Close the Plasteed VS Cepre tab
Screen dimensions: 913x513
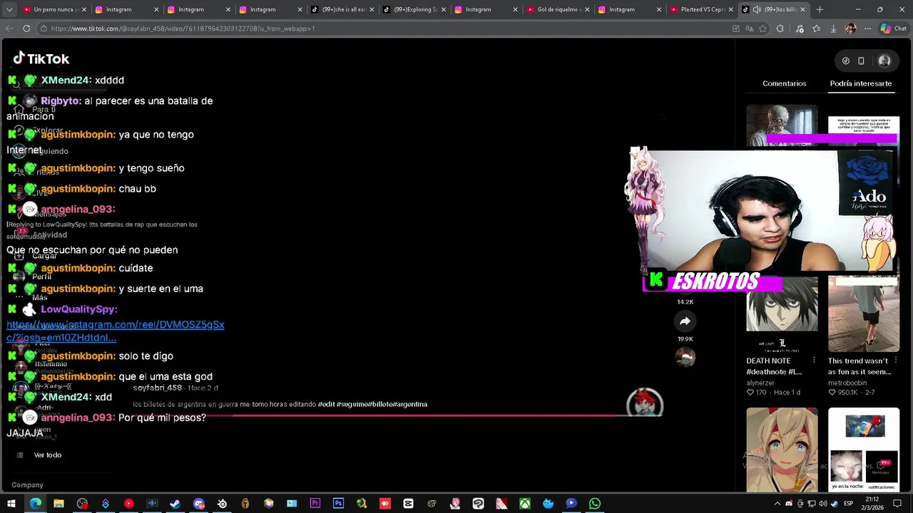tap(730, 9)
